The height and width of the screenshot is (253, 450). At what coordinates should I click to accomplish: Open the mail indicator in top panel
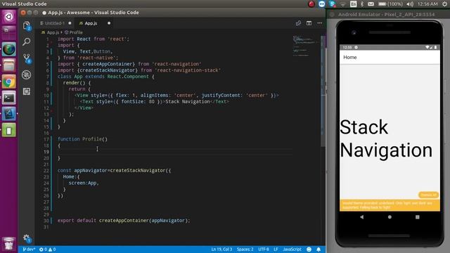tap(371, 4)
